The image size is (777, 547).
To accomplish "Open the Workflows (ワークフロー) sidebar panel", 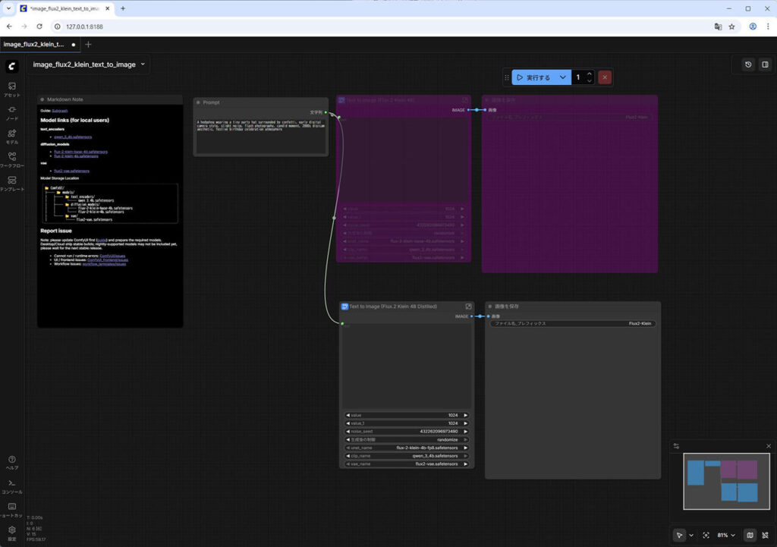I will click(x=12, y=159).
